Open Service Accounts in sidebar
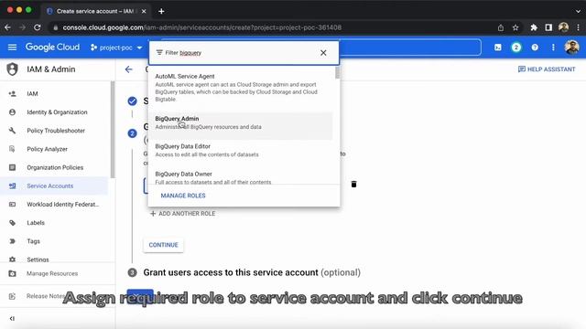 pyautogui.click(x=55, y=186)
